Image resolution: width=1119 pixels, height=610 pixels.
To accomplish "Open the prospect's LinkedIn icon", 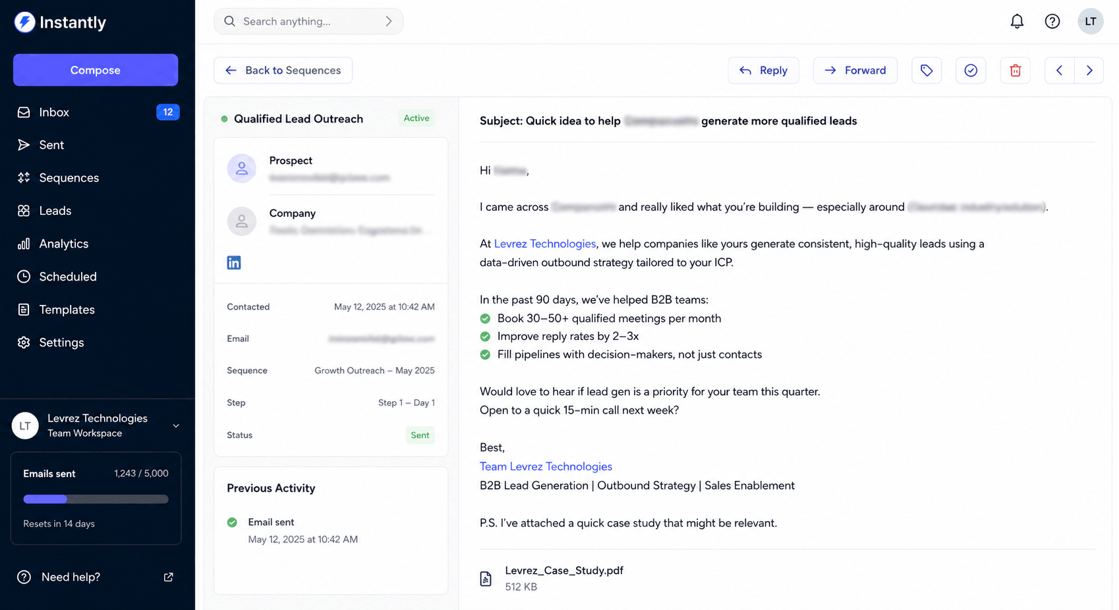I will 234,263.
